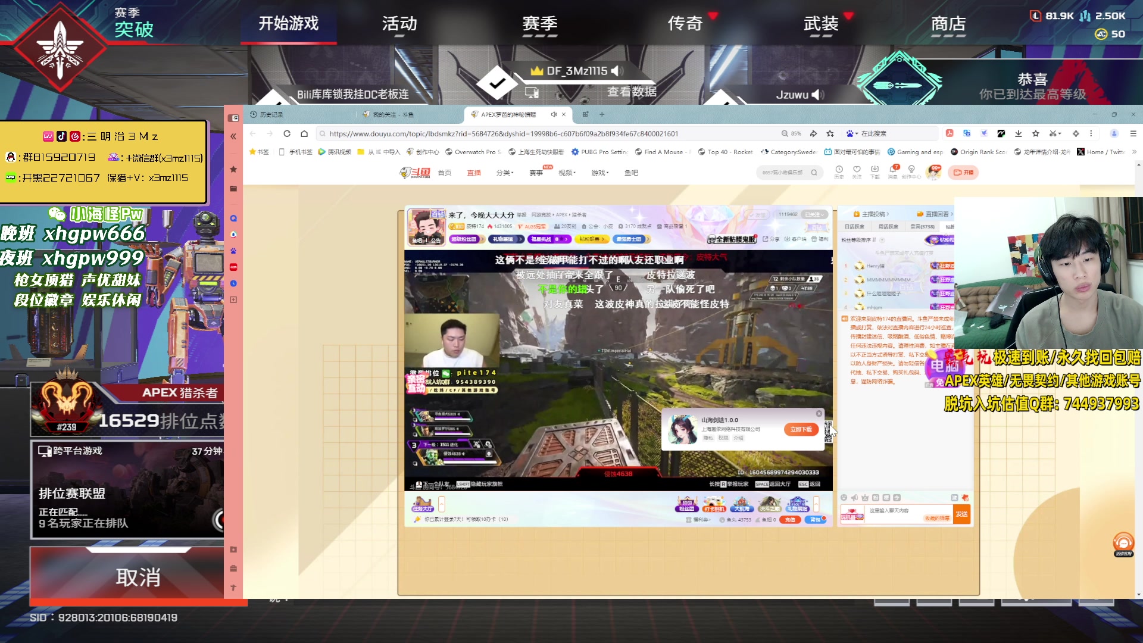Click 立即下载 in the ad popup
Image resolution: width=1143 pixels, height=643 pixels.
(x=801, y=429)
